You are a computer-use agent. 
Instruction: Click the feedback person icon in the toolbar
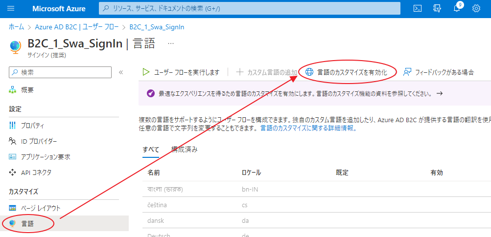407,72
